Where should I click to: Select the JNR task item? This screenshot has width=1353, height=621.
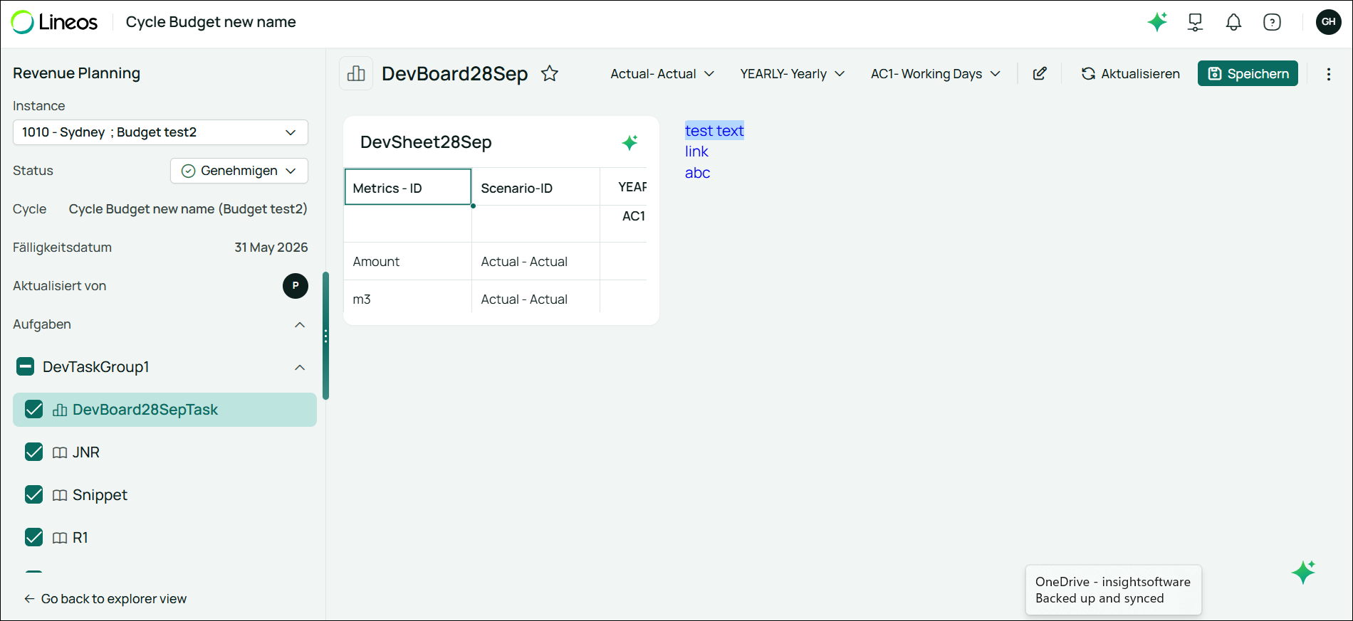click(x=85, y=452)
